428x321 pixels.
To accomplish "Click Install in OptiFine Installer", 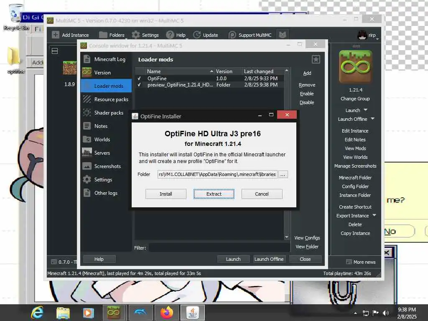I will click(166, 194).
